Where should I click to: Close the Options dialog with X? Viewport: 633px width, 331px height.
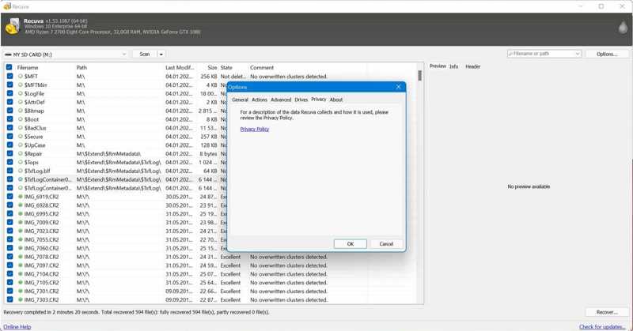(x=399, y=87)
